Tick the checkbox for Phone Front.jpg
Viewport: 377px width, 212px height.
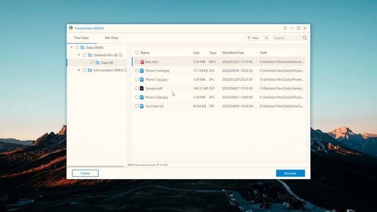point(137,71)
